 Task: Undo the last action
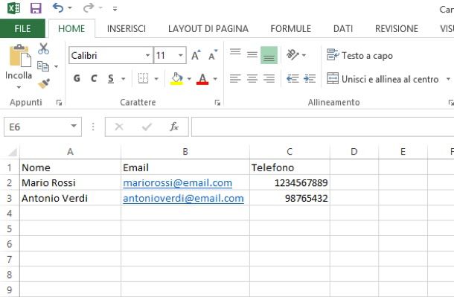58,7
